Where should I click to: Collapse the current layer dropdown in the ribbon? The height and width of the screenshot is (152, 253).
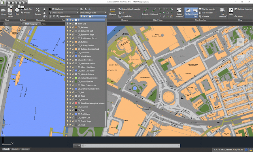106,16
